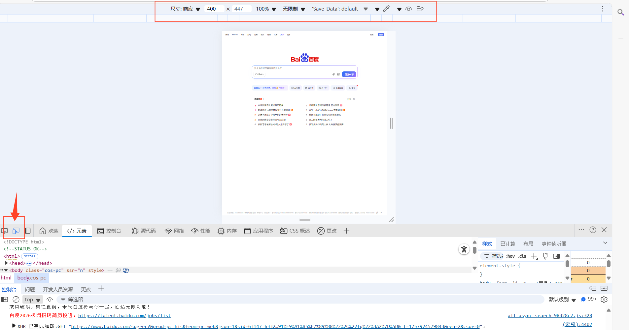Open the element class editor with .cls
This screenshot has width=629, height=330.
pos(523,256)
